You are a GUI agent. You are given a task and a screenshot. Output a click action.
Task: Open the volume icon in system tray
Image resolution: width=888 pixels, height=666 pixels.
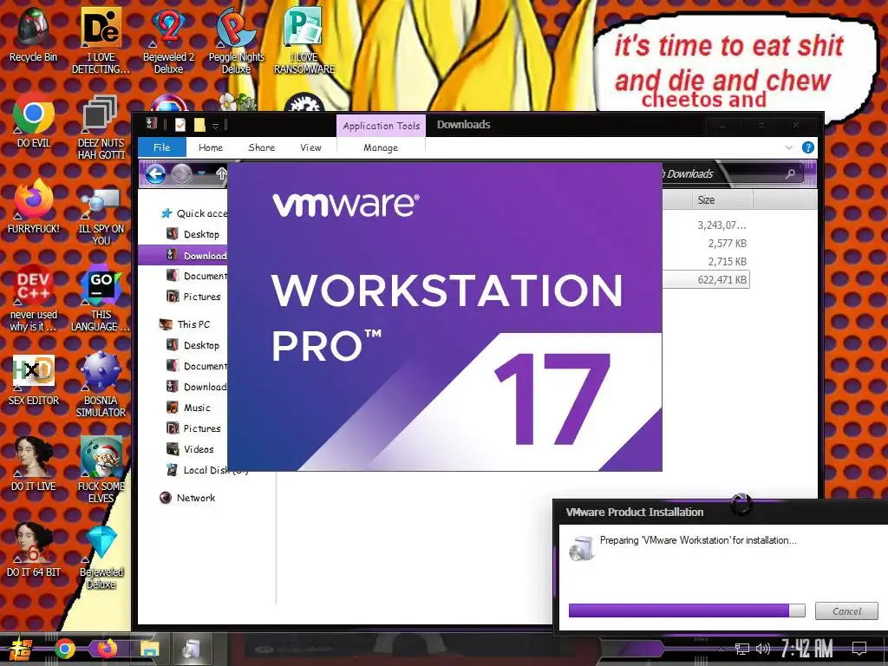(763, 649)
